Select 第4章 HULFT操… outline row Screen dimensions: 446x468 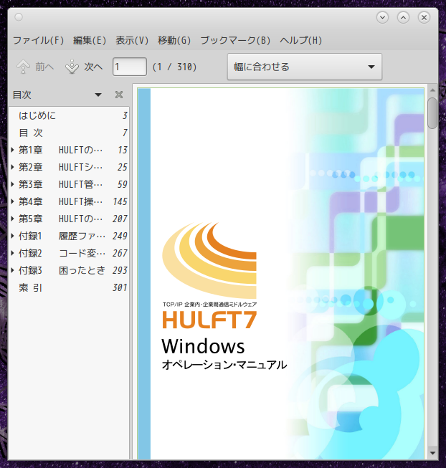pyautogui.click(x=69, y=201)
